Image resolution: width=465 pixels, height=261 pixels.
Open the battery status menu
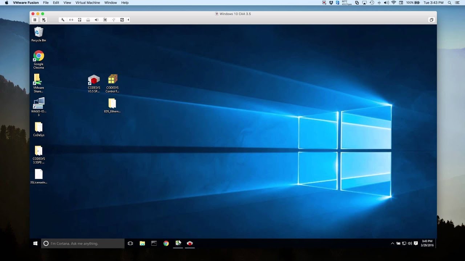[413, 3]
